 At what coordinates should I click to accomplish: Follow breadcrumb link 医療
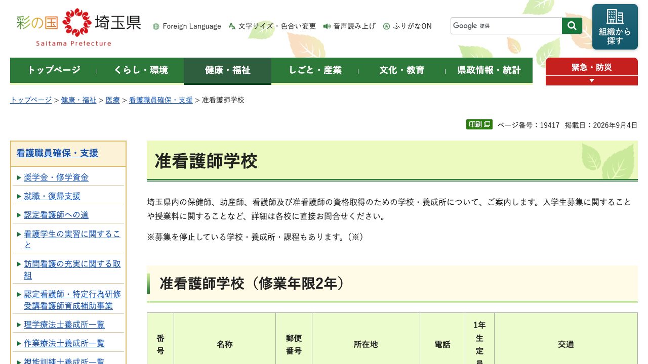[113, 100]
